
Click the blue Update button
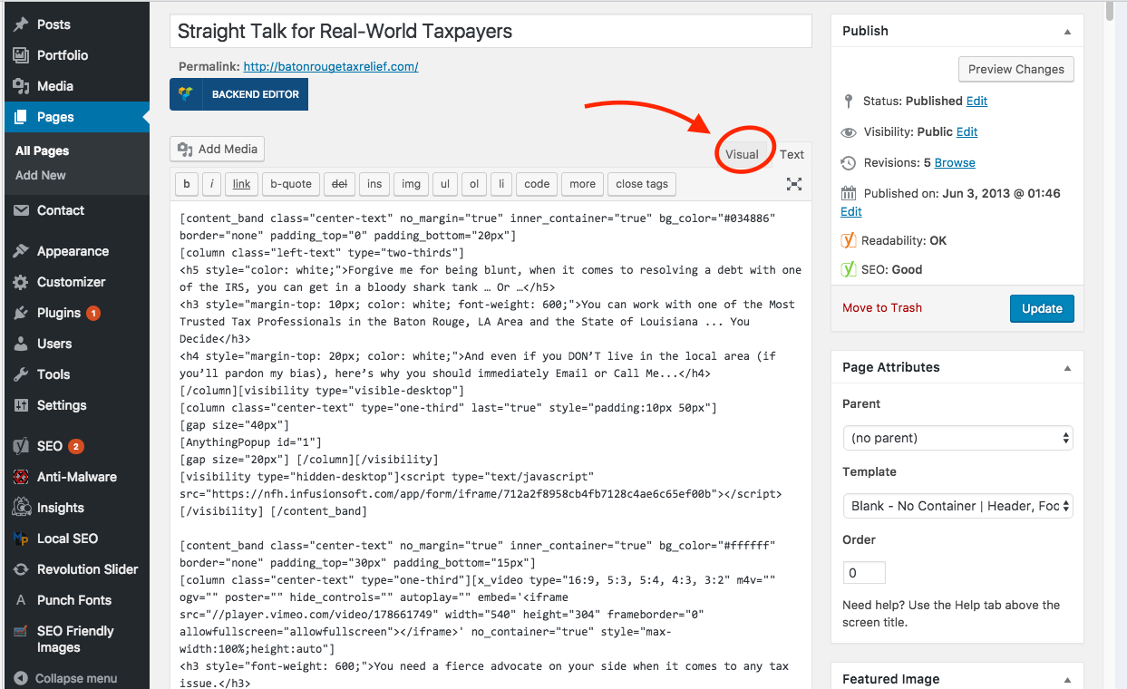[1042, 308]
